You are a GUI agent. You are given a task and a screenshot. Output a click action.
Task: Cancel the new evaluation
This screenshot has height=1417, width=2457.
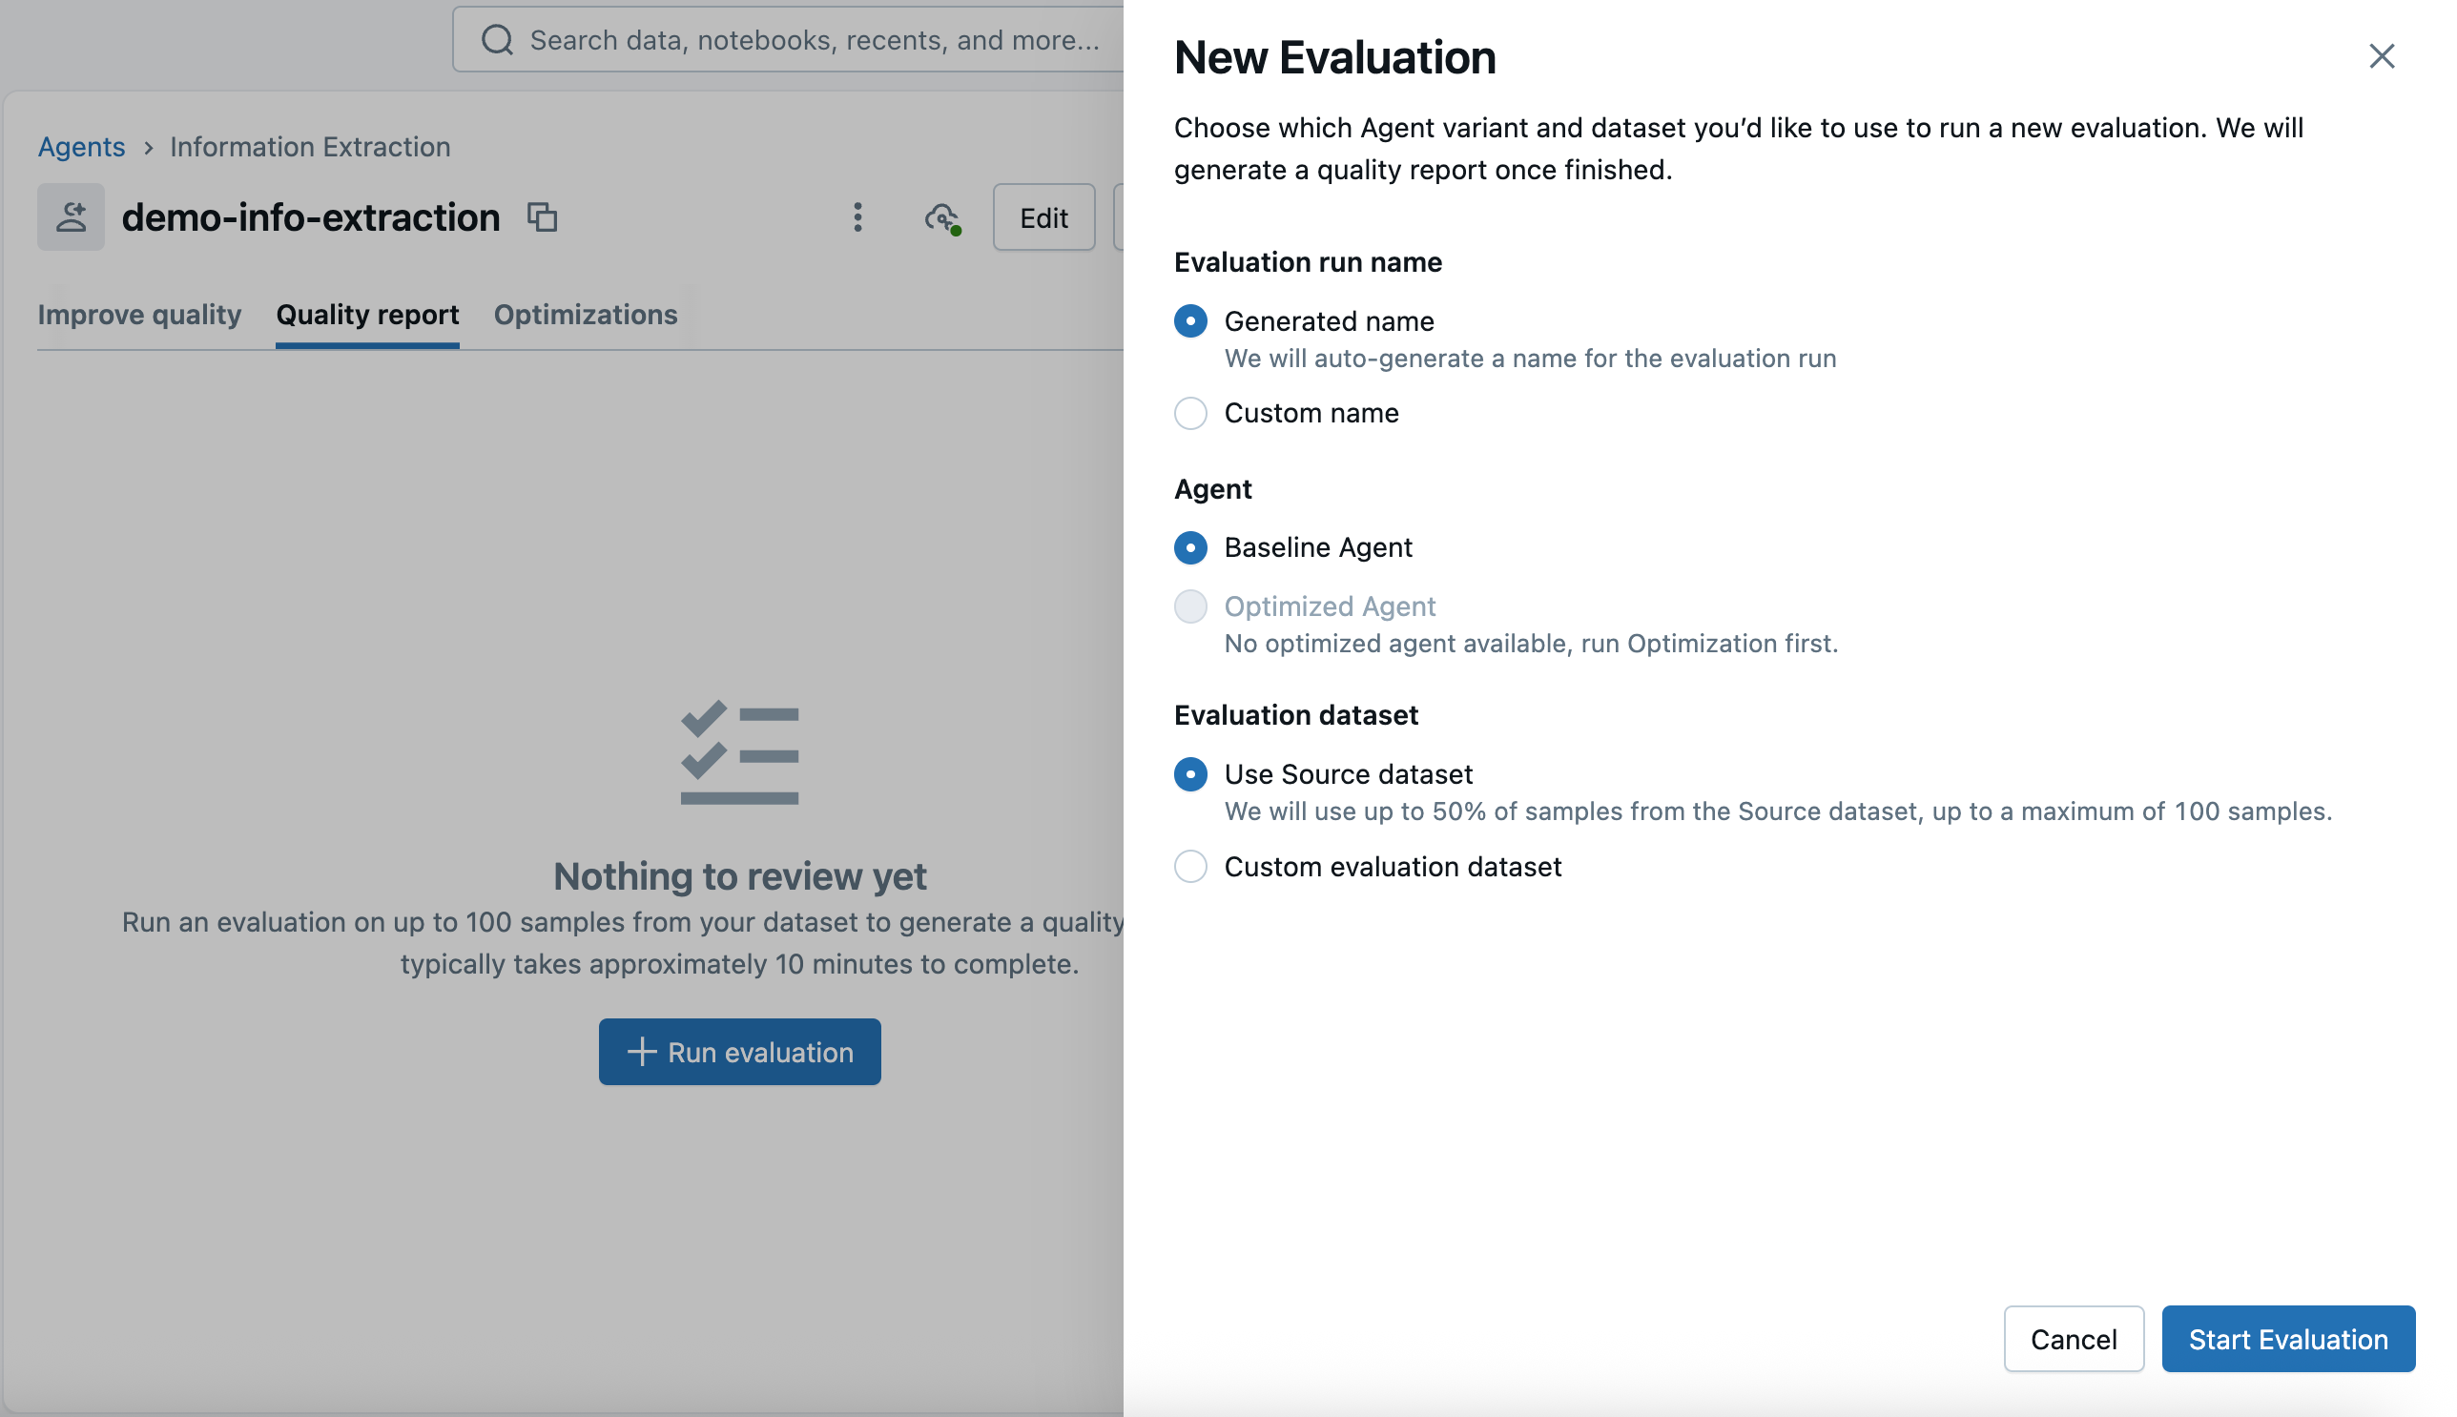2073,1339
